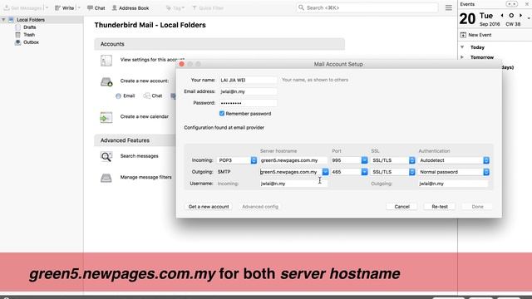The height and width of the screenshot is (299, 532).
Task: Expand the Write button dropdown arrow
Action: coord(79,7)
